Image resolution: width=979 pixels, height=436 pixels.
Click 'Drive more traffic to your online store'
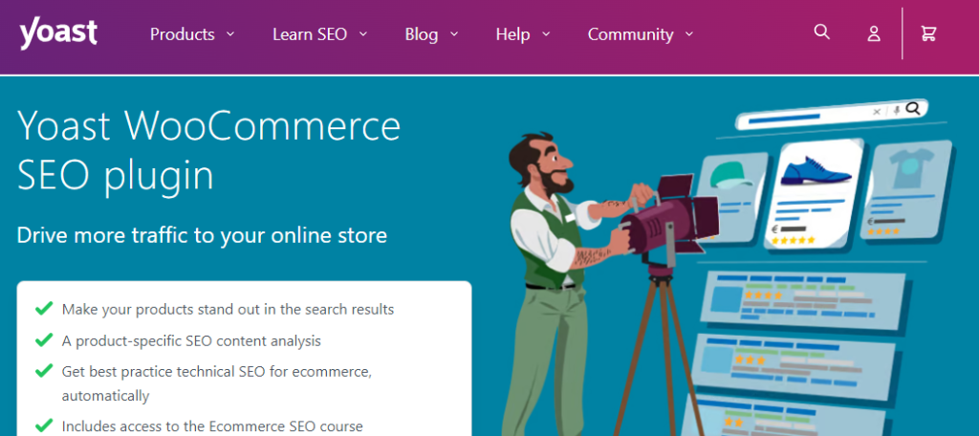202,235
